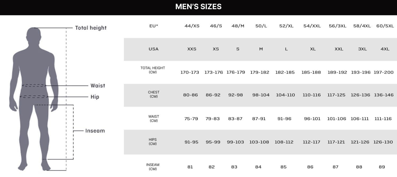Click the 50/L EU size heading

(261, 26)
